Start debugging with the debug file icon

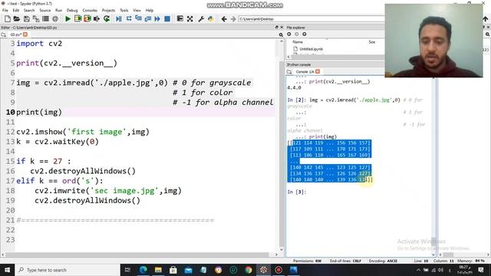coord(119,19)
